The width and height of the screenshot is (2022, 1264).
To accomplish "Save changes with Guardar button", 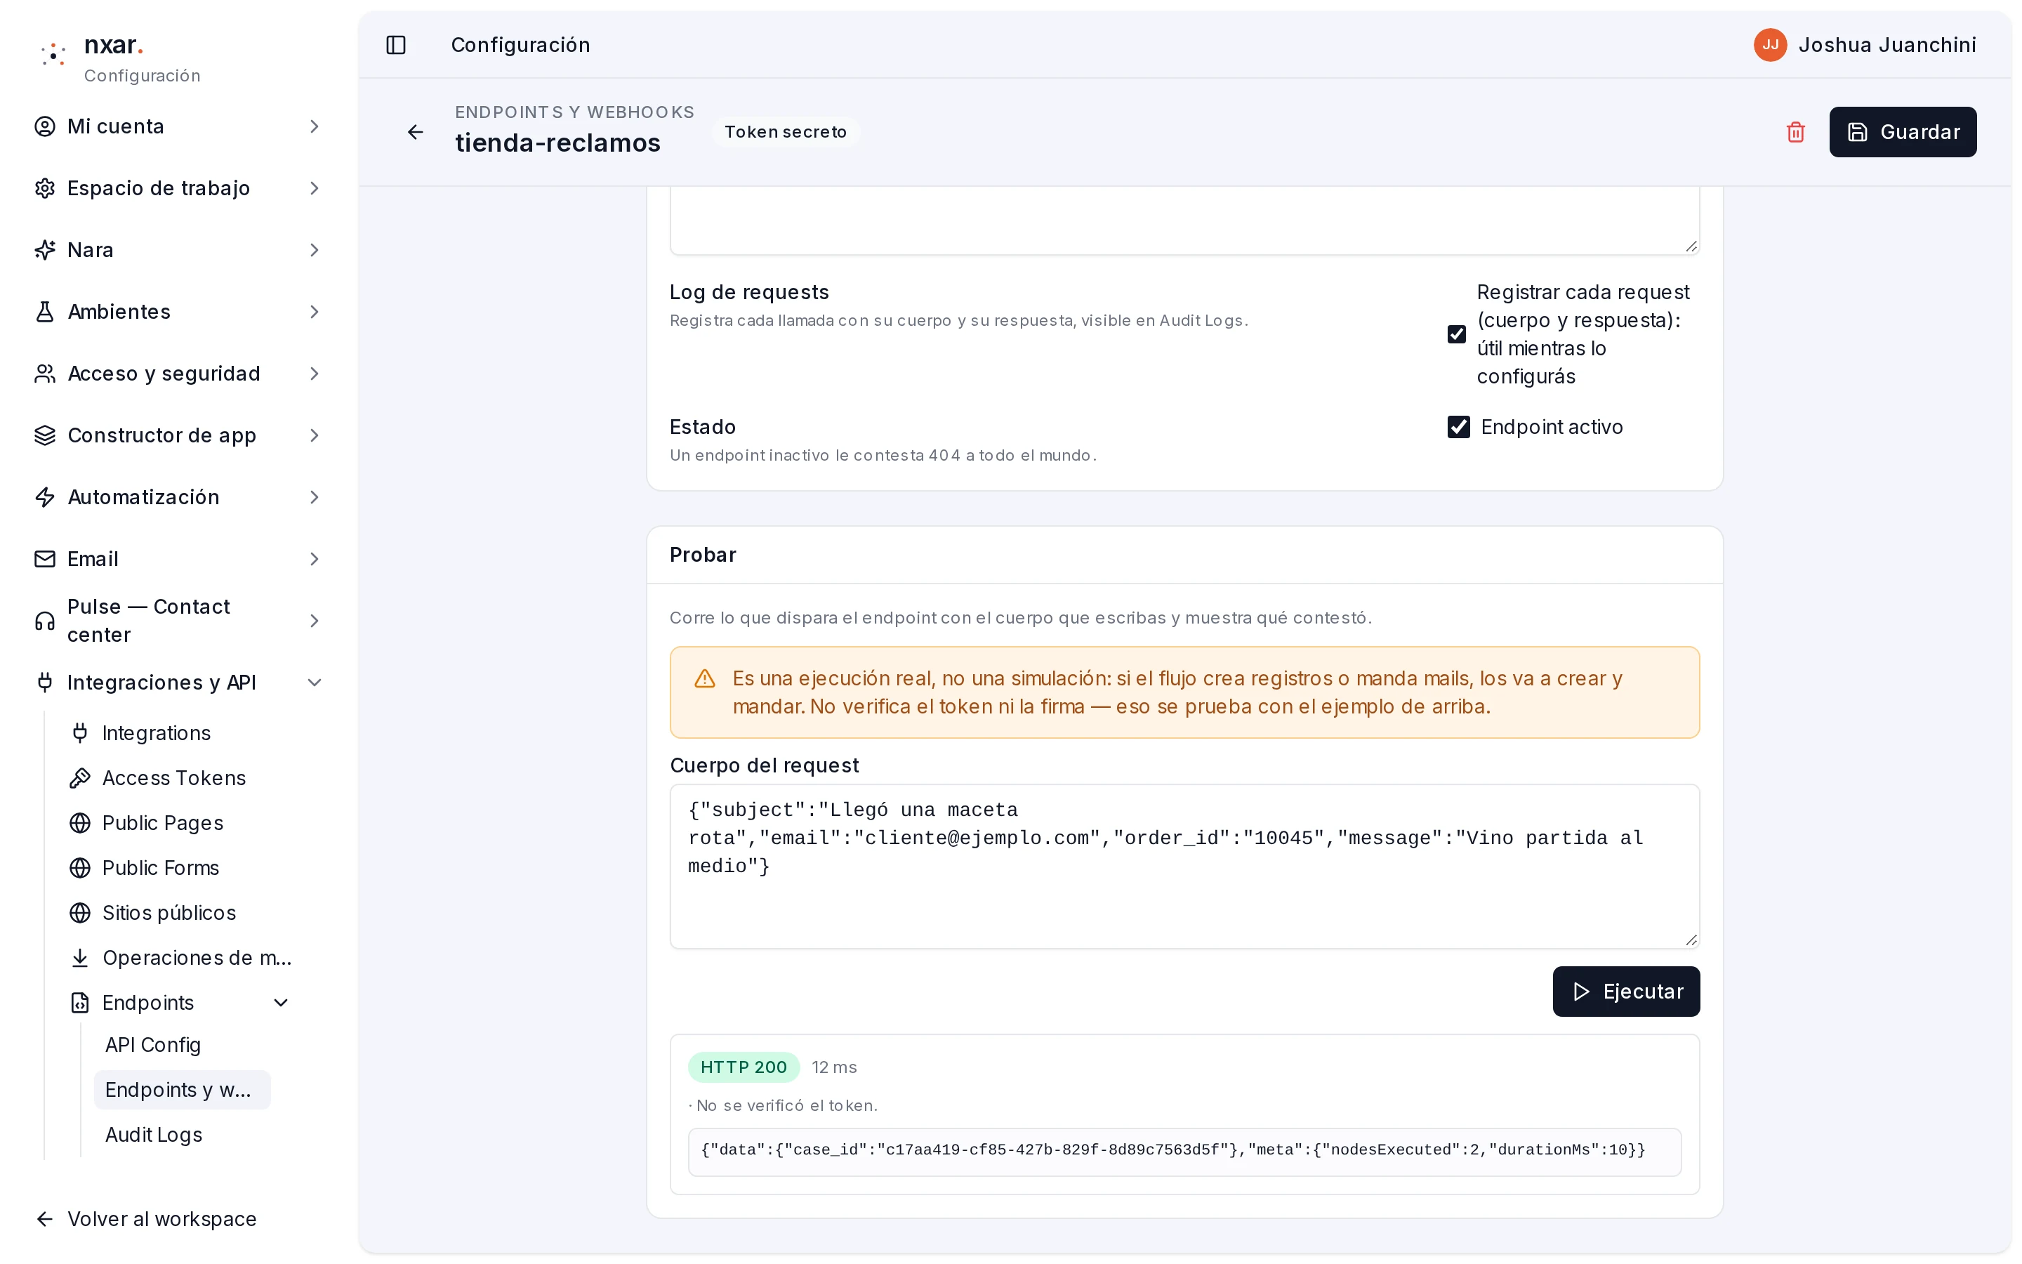I will tap(1903, 132).
